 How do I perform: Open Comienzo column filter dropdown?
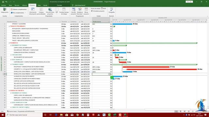[80, 22]
